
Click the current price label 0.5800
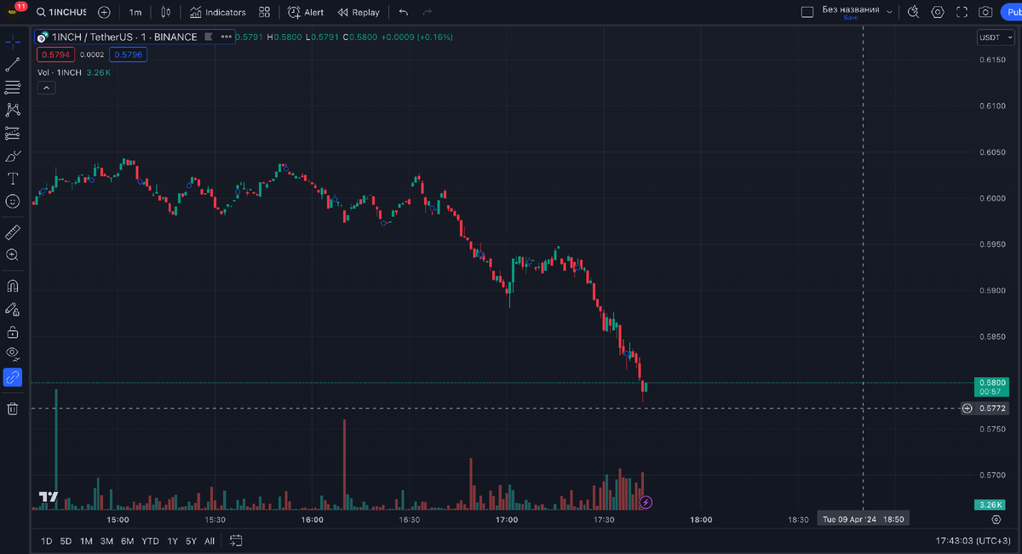coord(992,387)
